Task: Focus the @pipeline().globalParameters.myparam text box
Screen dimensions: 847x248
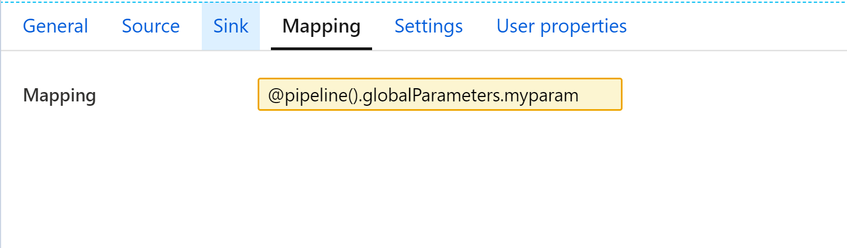Action: pyautogui.click(x=440, y=95)
